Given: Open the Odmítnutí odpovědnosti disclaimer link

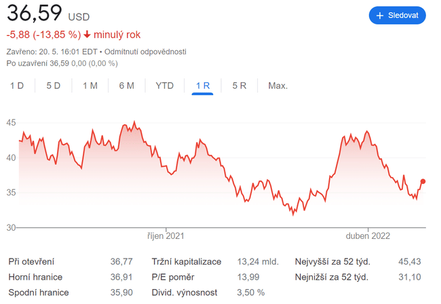Looking at the screenshot, I should 145,52.
